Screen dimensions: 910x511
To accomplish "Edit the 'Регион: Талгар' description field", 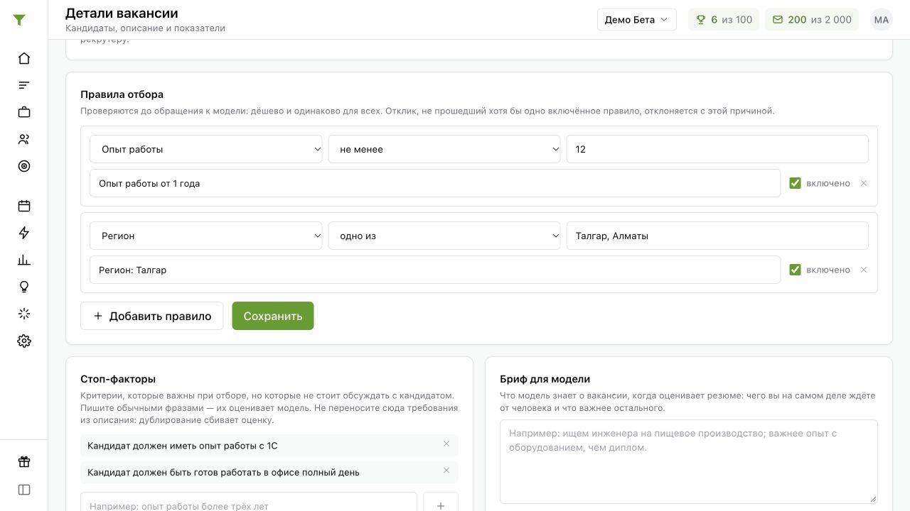I will 435,270.
